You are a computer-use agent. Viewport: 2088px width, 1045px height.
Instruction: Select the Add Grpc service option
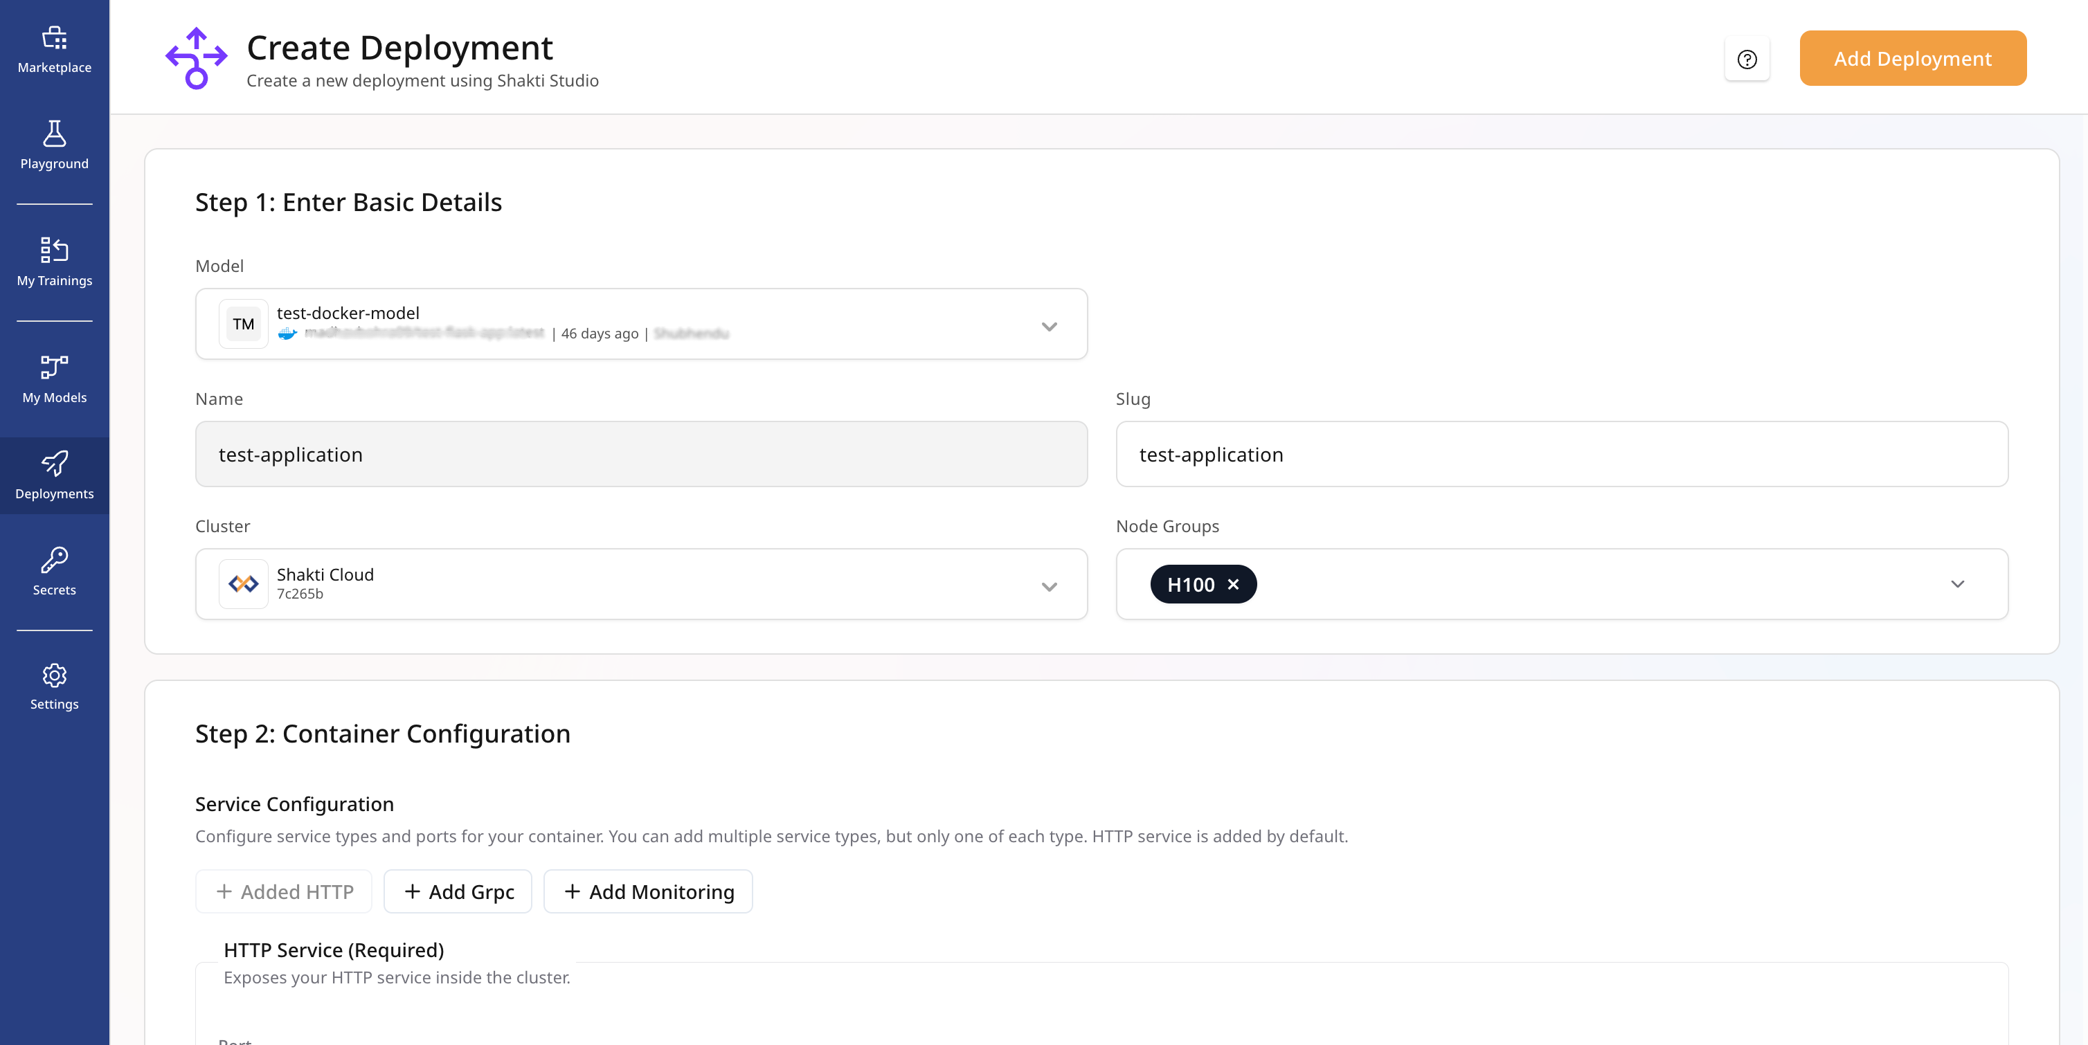[x=457, y=891]
